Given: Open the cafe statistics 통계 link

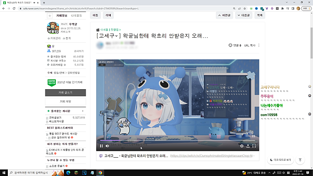Looking at the screenshot, I should pos(67,38).
